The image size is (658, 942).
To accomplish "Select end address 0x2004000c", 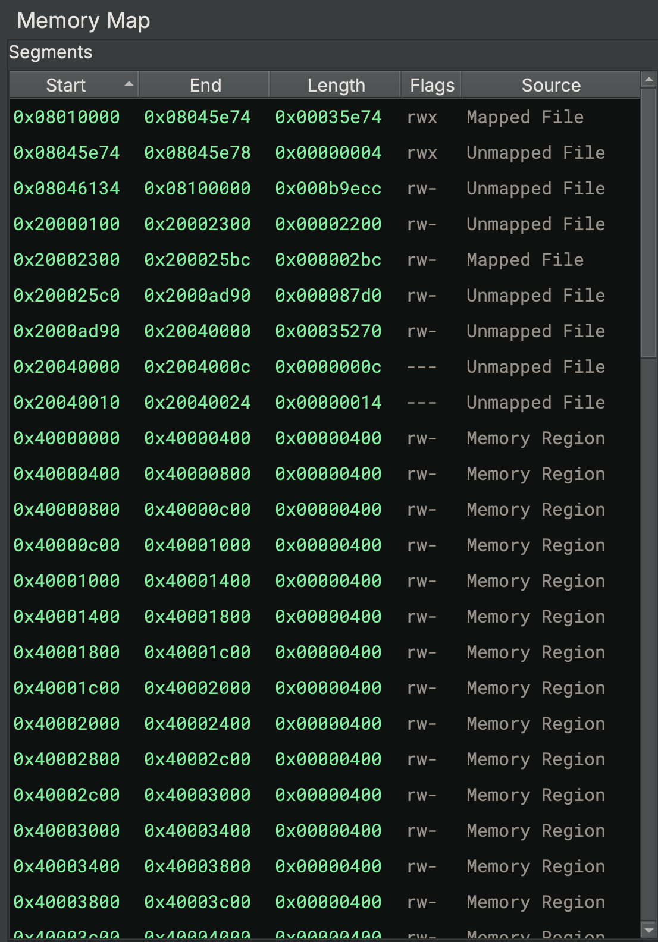I will pyautogui.click(x=198, y=367).
